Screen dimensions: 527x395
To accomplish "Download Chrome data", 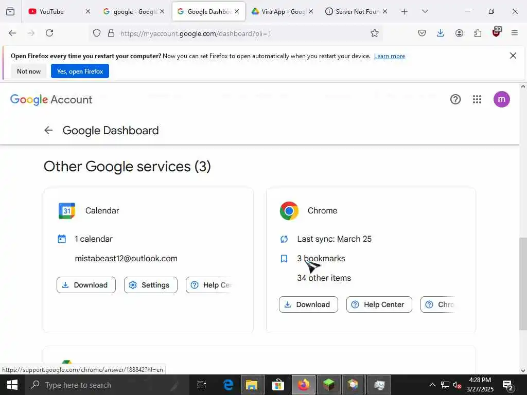I will tap(308, 304).
